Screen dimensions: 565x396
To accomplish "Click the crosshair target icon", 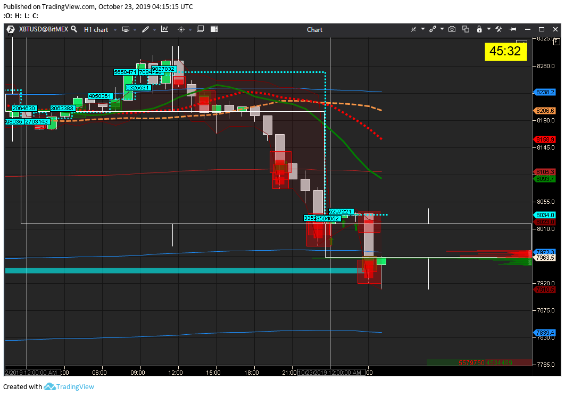I will 181,30.
